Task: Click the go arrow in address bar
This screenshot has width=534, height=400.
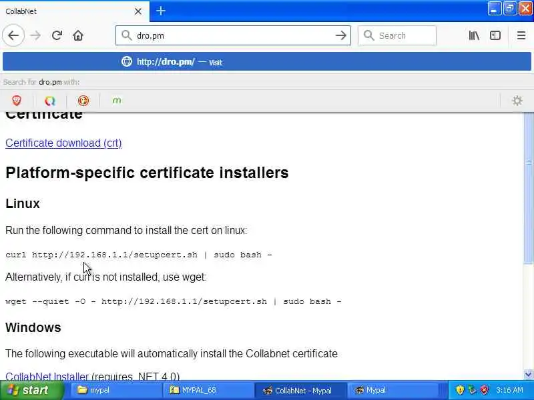Action: [x=340, y=35]
